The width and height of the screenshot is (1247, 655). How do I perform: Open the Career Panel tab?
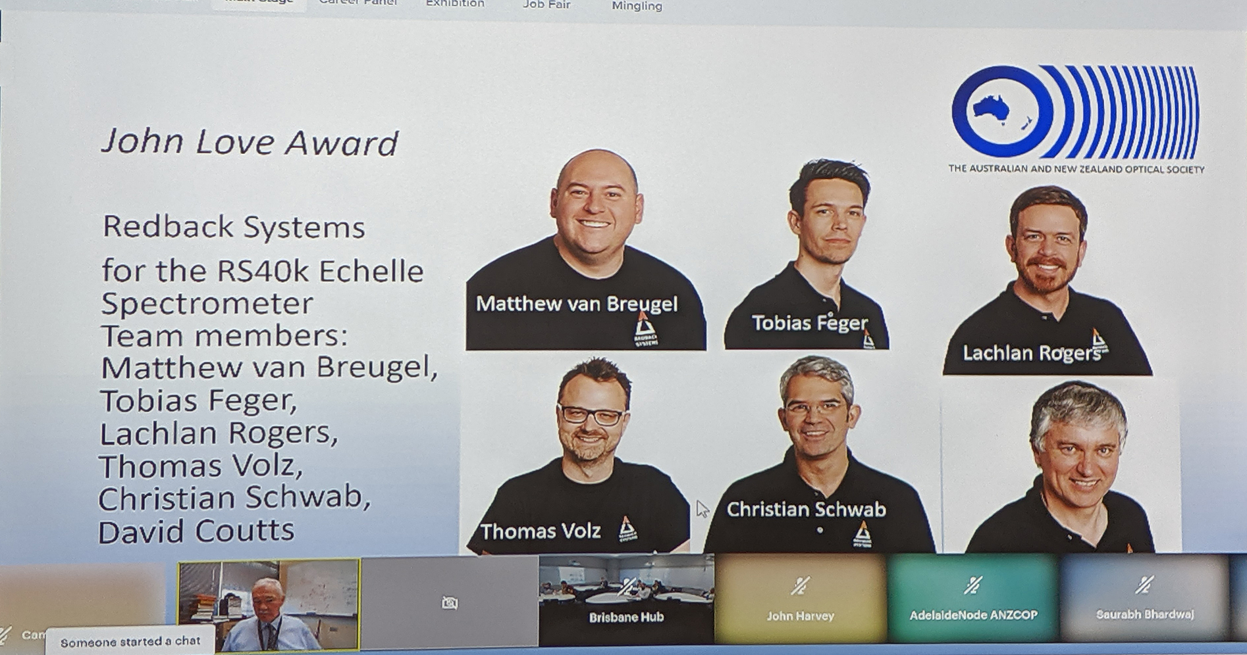click(x=358, y=3)
